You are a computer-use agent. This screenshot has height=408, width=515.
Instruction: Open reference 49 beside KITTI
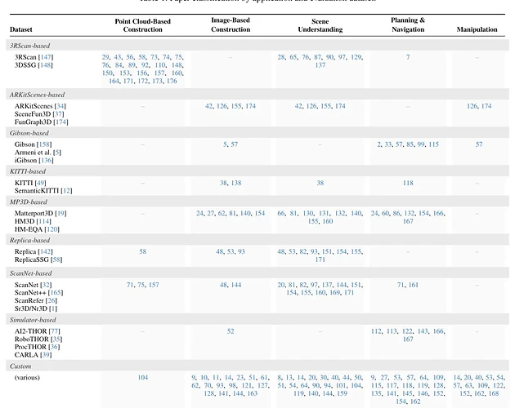(40, 183)
